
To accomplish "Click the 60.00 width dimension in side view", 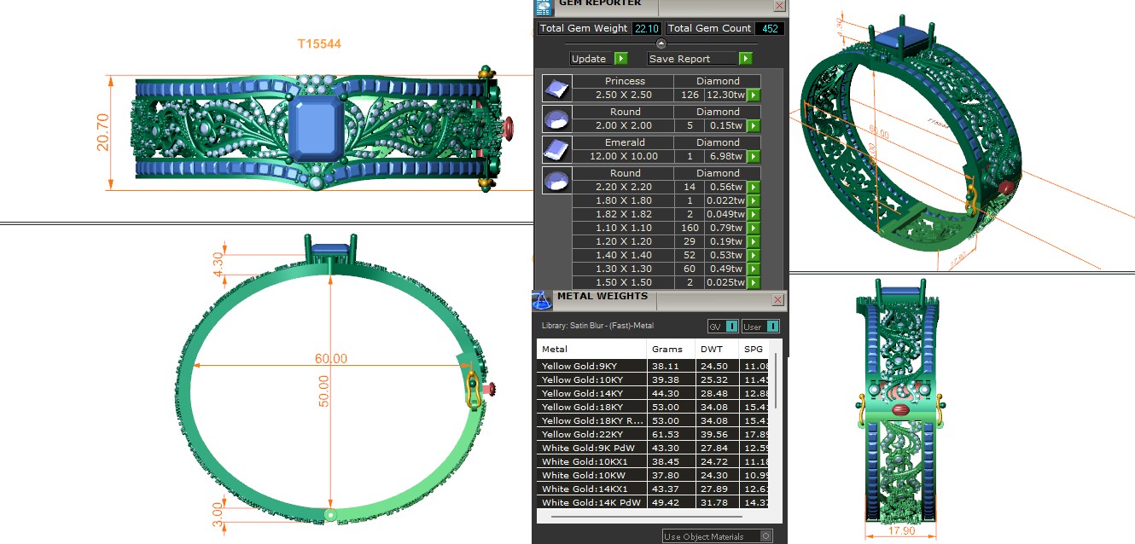I will tap(330, 359).
